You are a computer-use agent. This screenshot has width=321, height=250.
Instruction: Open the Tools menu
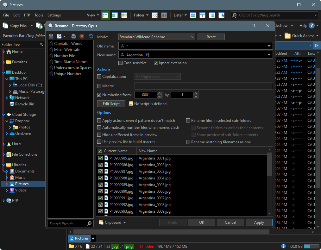(39, 15)
